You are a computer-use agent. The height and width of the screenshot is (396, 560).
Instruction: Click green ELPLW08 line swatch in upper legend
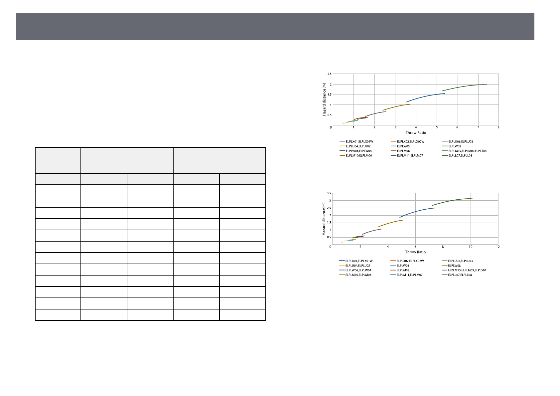[444, 146]
